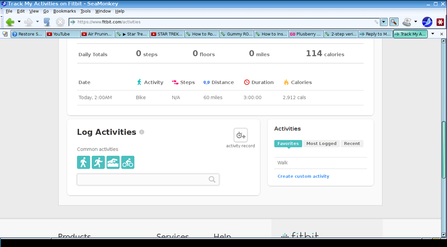The image size is (447, 247).
Task: Click the site icon in the URL bar
Action: click(72, 22)
